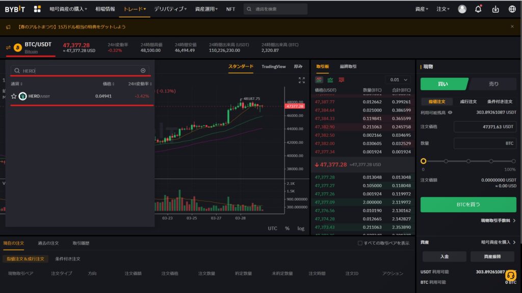
Task: Expand chart to fullscreen
Action: click(x=302, y=80)
